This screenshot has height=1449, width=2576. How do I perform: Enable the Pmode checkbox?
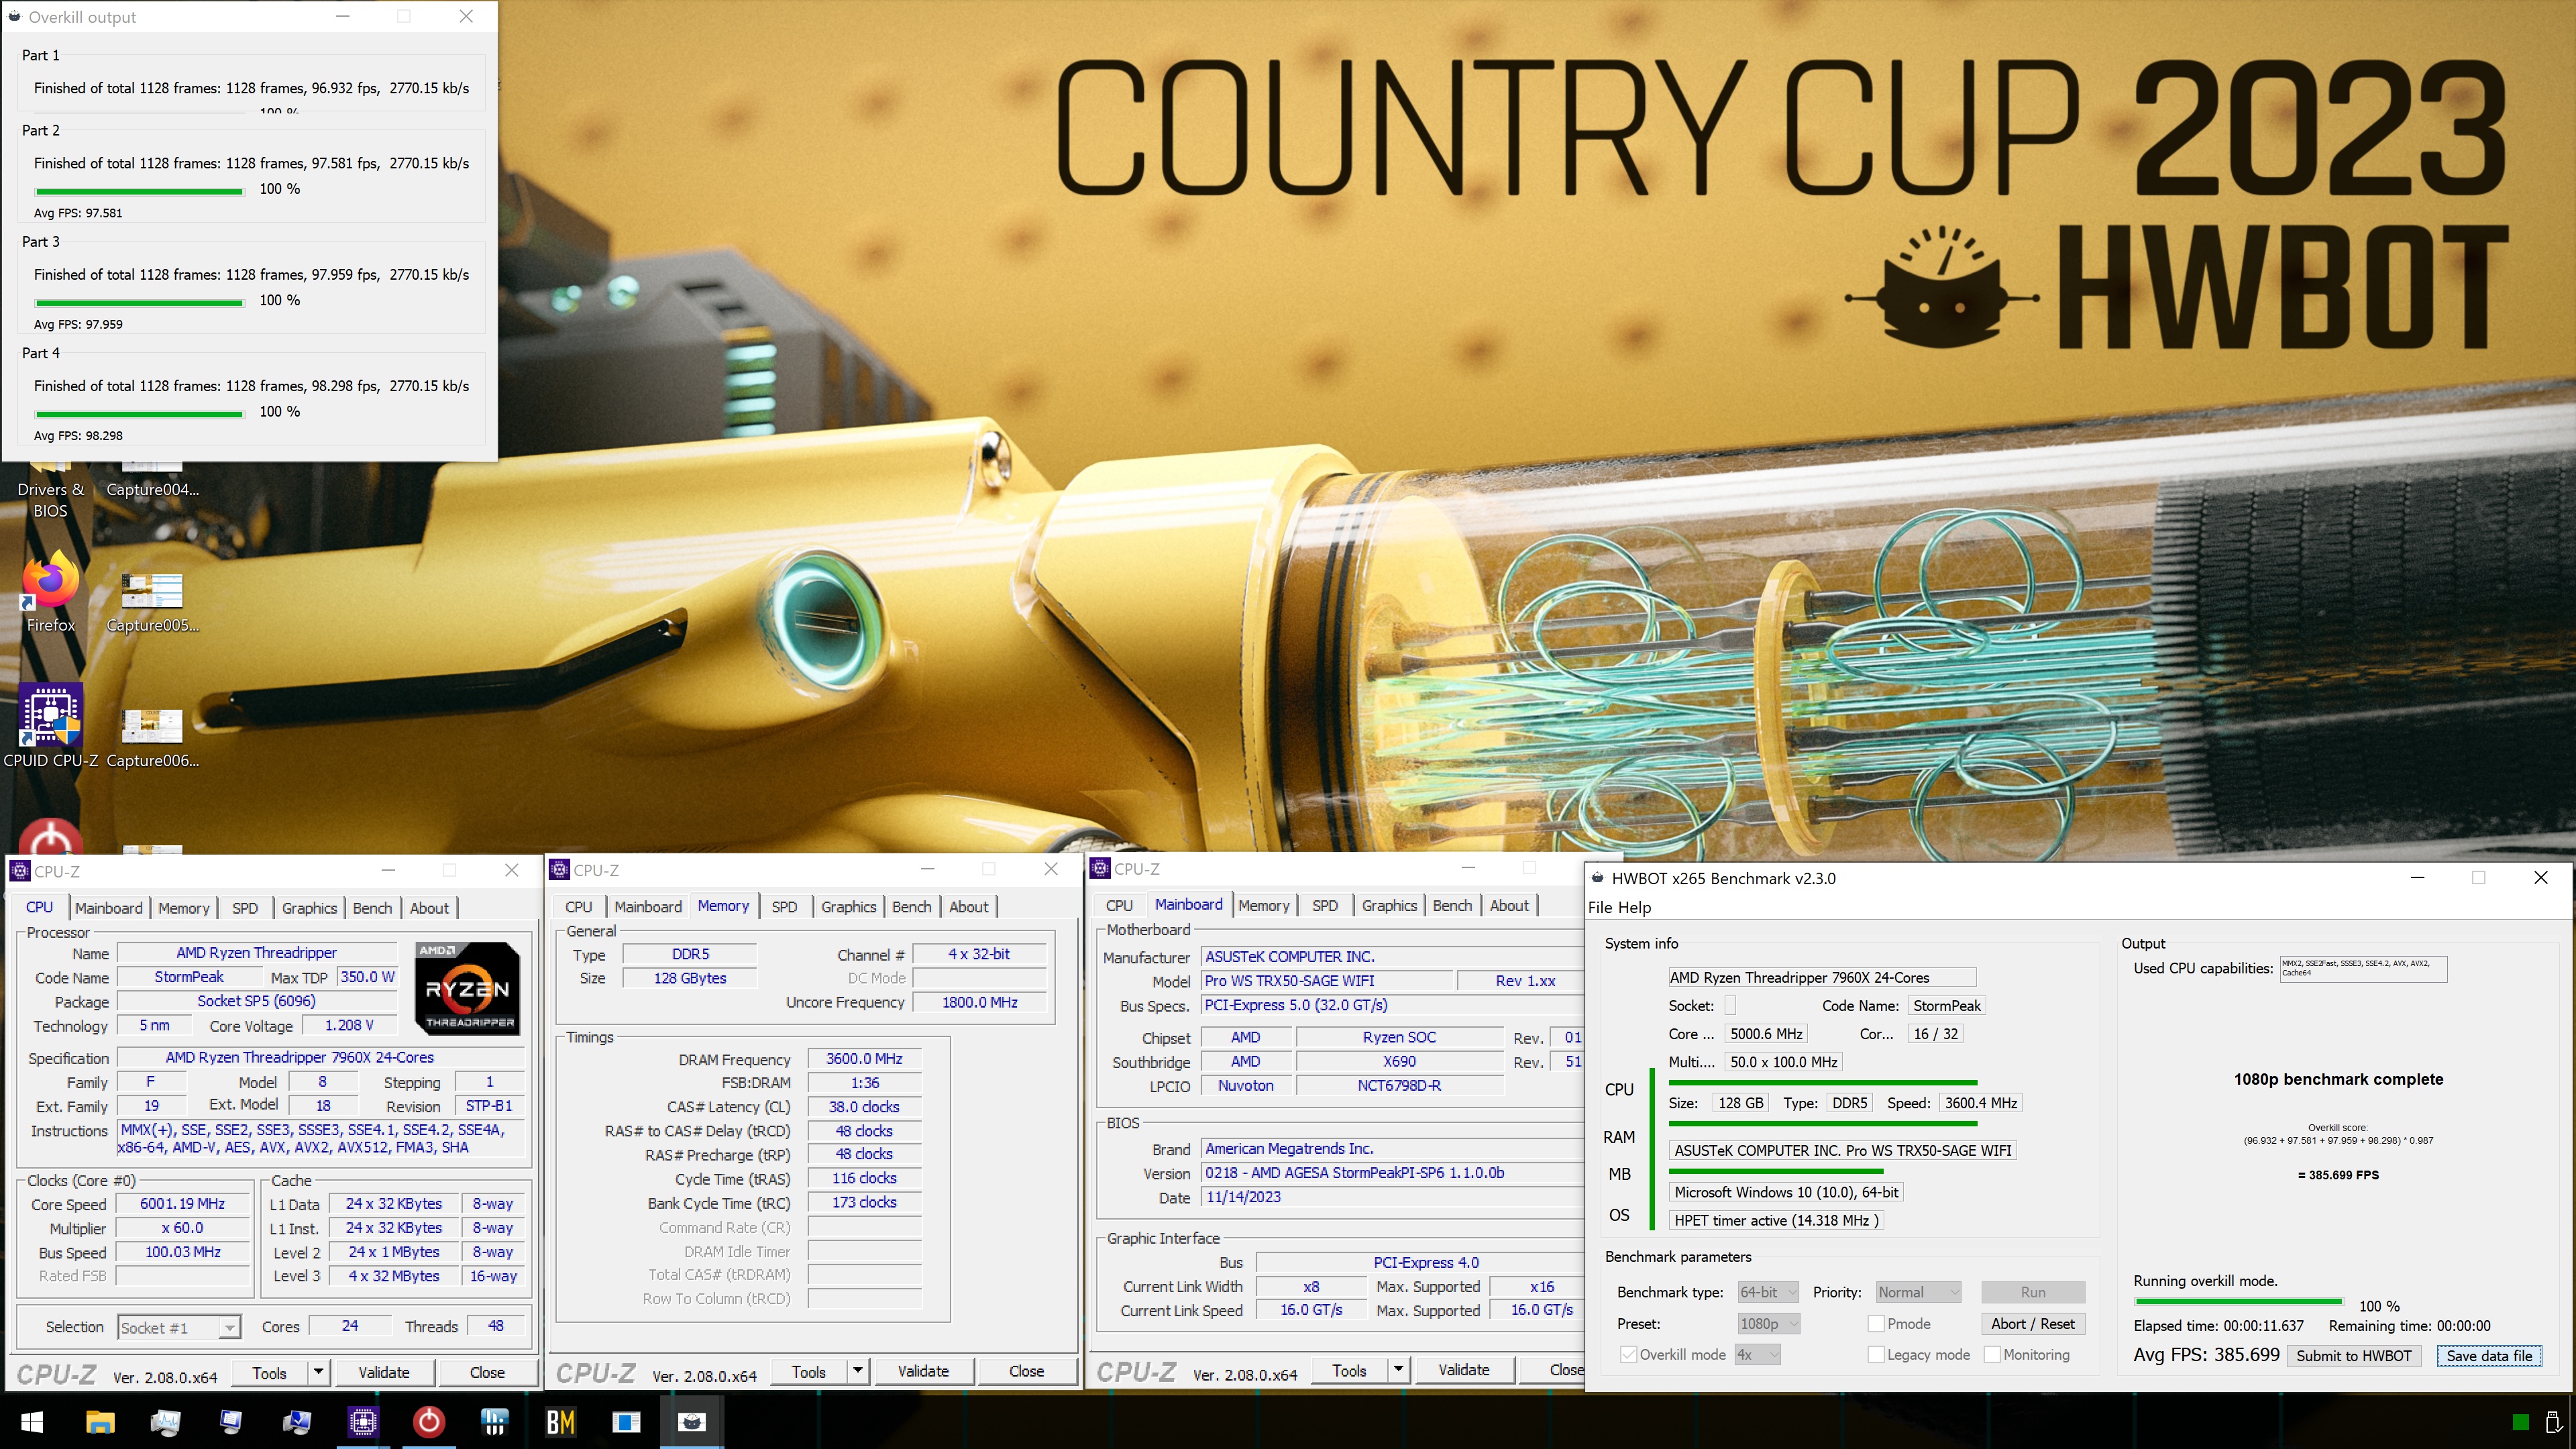click(1876, 1323)
